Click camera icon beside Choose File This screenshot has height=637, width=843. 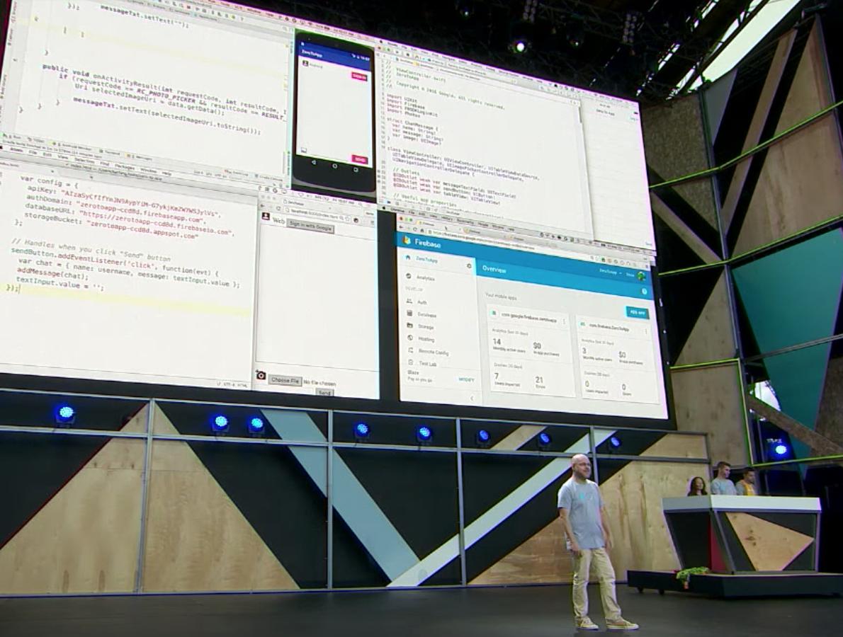261,375
